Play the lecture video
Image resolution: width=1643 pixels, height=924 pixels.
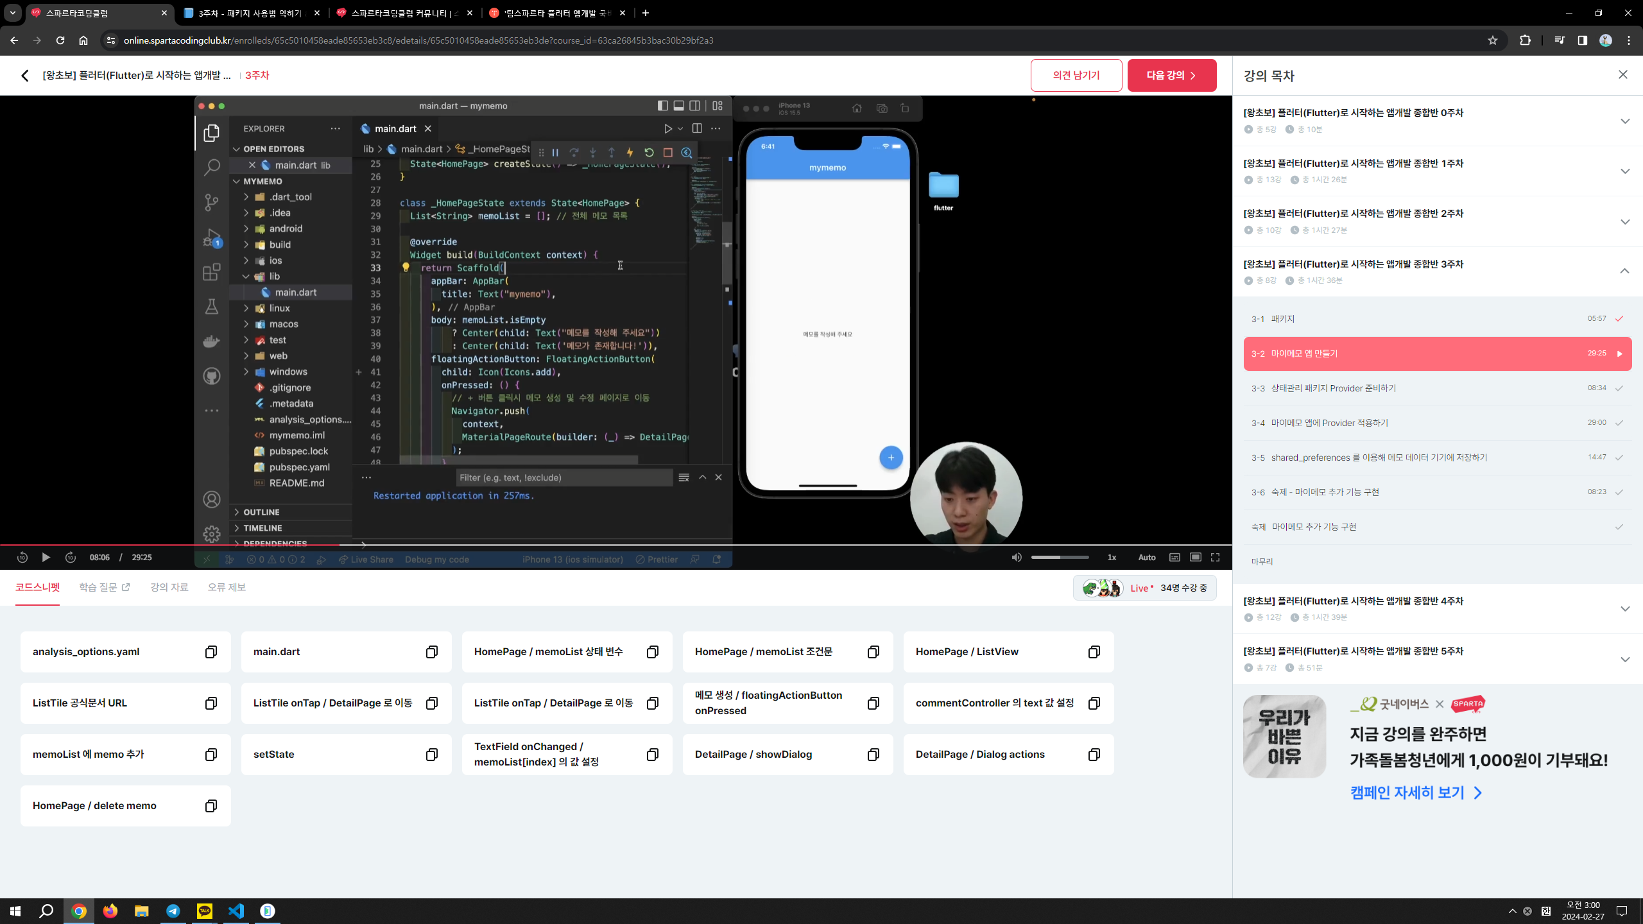[46, 558]
